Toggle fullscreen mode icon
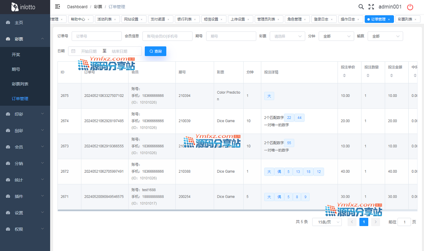The height and width of the screenshot is (251, 424). 371,7
